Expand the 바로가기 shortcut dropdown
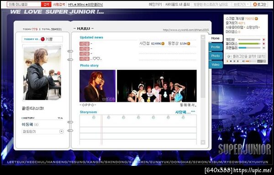 coord(241,5)
